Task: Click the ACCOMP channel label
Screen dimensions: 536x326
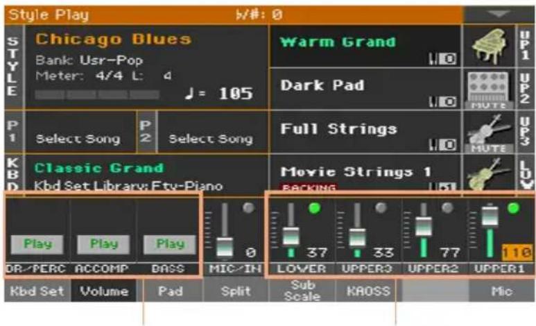Action: pos(102,269)
